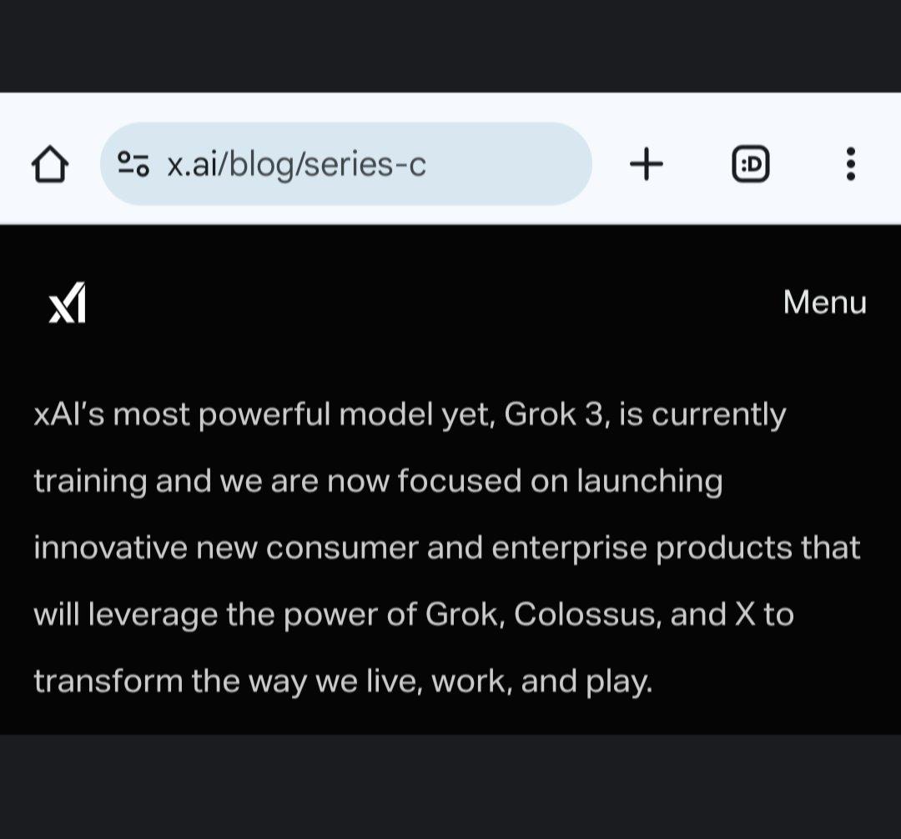Open a new tab with plus icon
901x839 pixels.
[x=647, y=164]
